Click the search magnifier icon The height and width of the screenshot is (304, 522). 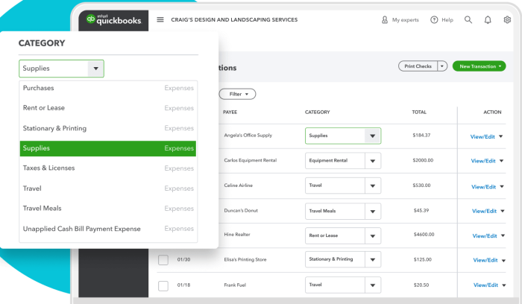click(x=468, y=19)
